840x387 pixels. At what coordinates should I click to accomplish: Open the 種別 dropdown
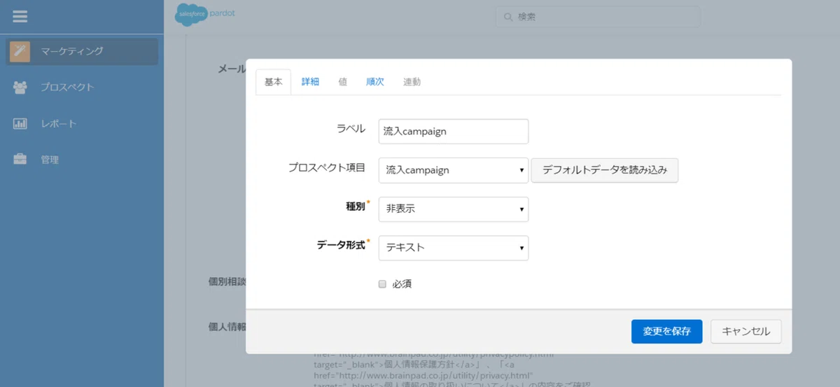pos(453,209)
